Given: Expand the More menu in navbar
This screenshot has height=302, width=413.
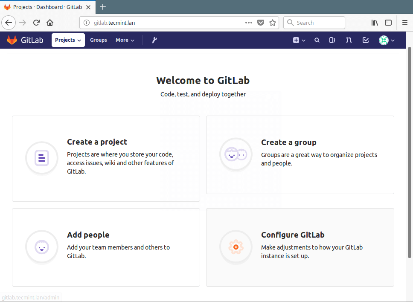Looking at the screenshot, I should point(125,40).
